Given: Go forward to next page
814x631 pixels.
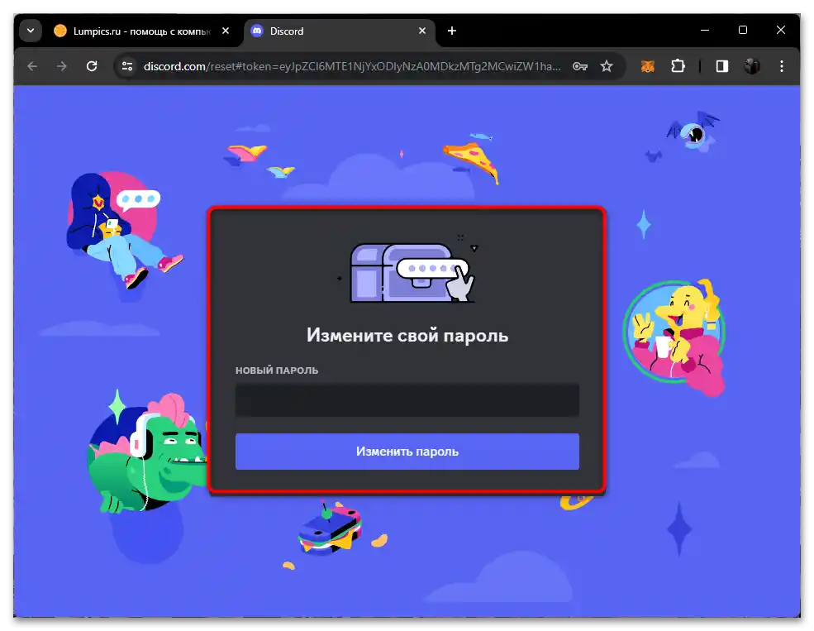Looking at the screenshot, I should (62, 66).
